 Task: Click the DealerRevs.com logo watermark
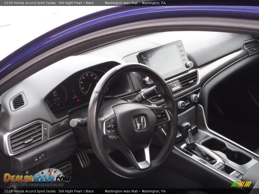(37, 178)
